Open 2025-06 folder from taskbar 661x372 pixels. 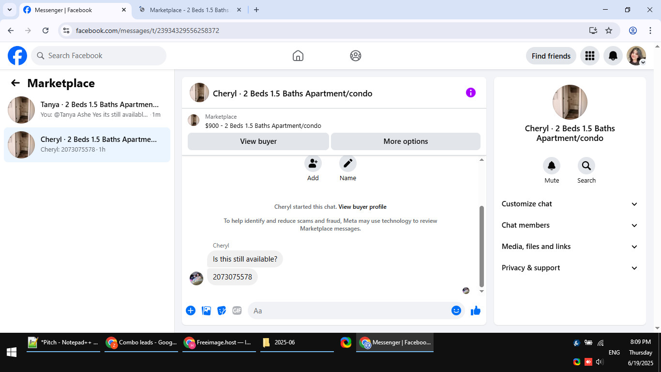(x=297, y=342)
